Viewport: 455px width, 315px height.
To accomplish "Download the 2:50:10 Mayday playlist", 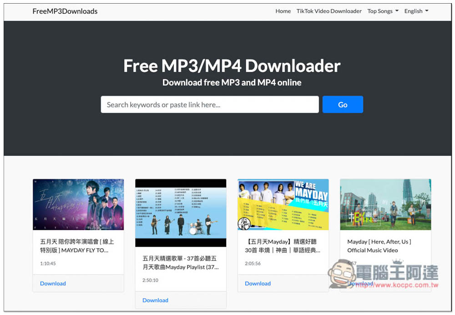I will coord(155,300).
